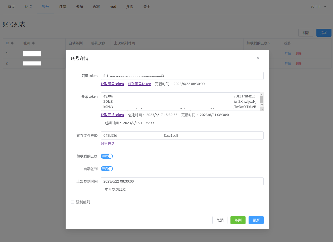Screen dimensions: 333x242
Task: Open the 配置 menu tab
Action: 97,7
